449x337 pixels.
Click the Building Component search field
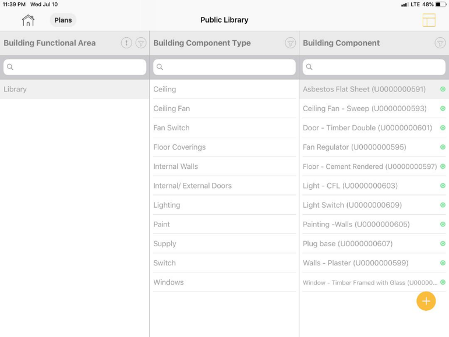pos(374,67)
